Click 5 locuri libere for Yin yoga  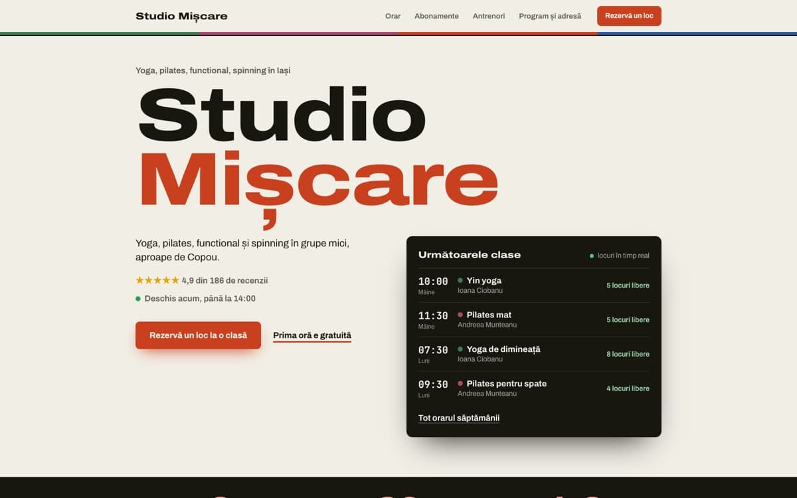pyautogui.click(x=628, y=286)
